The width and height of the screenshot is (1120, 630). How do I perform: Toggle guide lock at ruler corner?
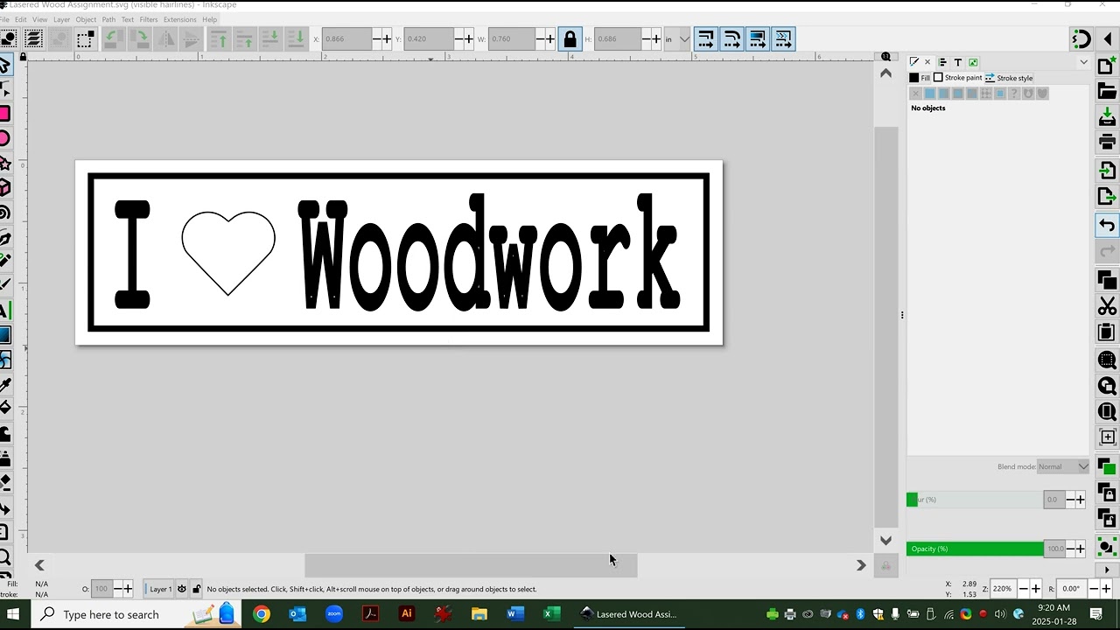(23, 57)
